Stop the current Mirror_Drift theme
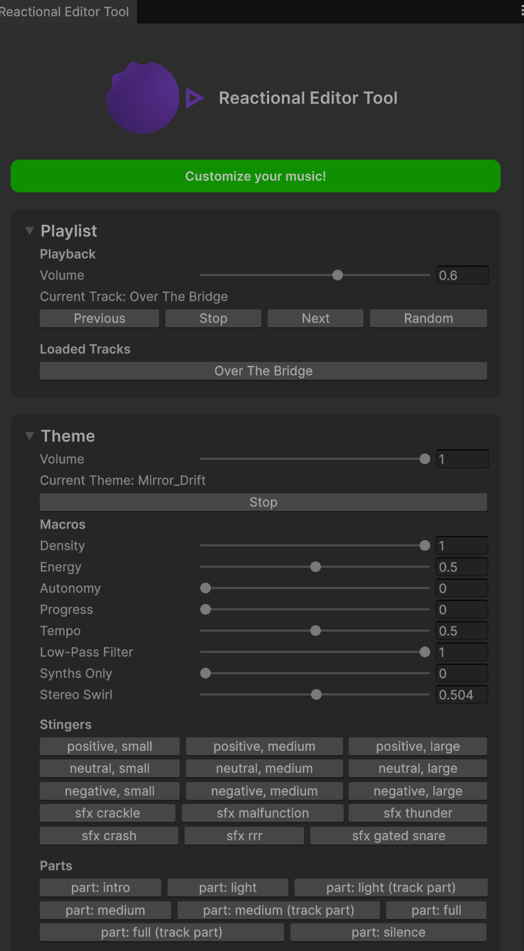524x951 pixels. (263, 502)
